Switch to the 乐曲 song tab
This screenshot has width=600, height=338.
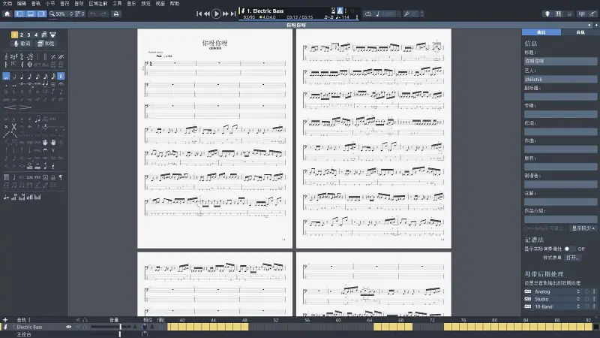pyautogui.click(x=541, y=32)
